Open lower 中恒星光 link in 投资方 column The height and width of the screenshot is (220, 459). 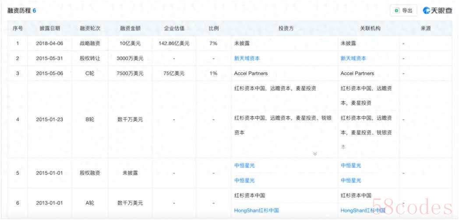[244, 180]
